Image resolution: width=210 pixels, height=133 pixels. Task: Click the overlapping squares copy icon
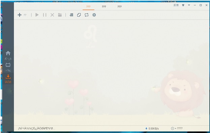79,15
